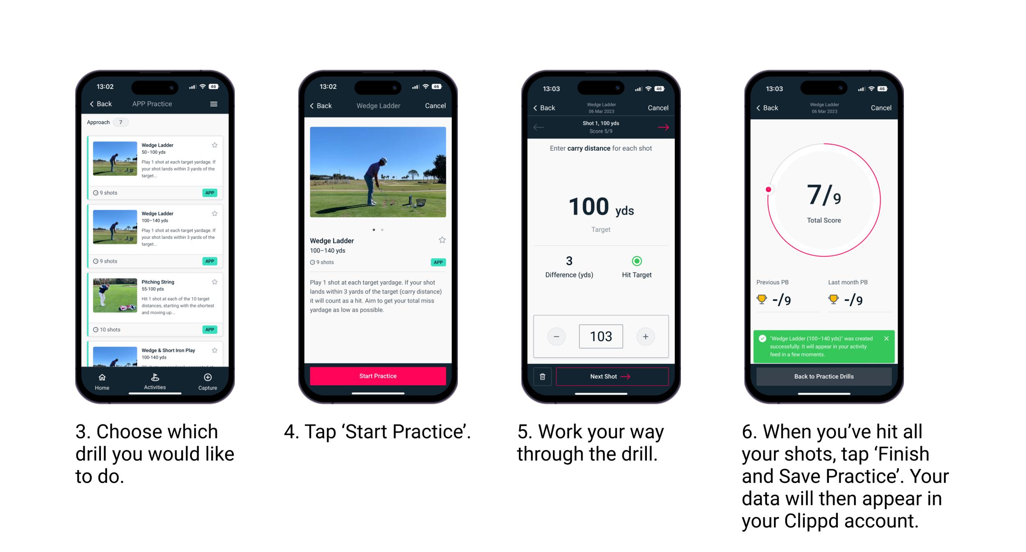
Task: Tap the 'Start Practice' button
Action: 379,377
